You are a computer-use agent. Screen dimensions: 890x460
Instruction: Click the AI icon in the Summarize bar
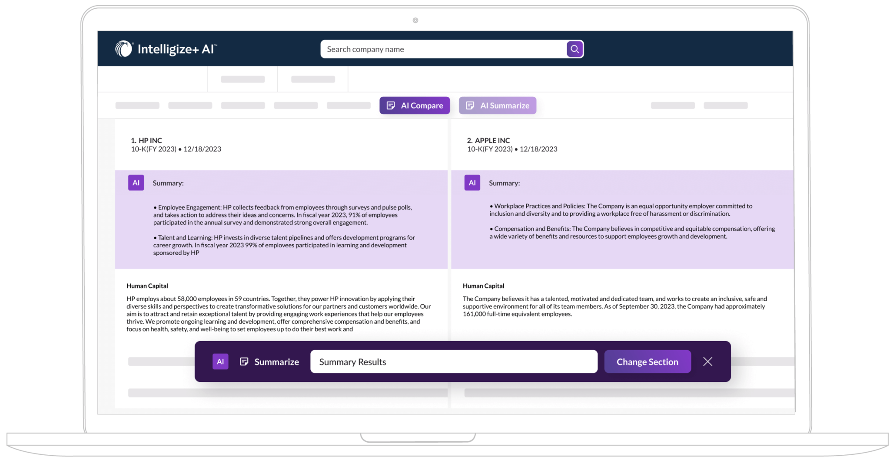(x=220, y=361)
